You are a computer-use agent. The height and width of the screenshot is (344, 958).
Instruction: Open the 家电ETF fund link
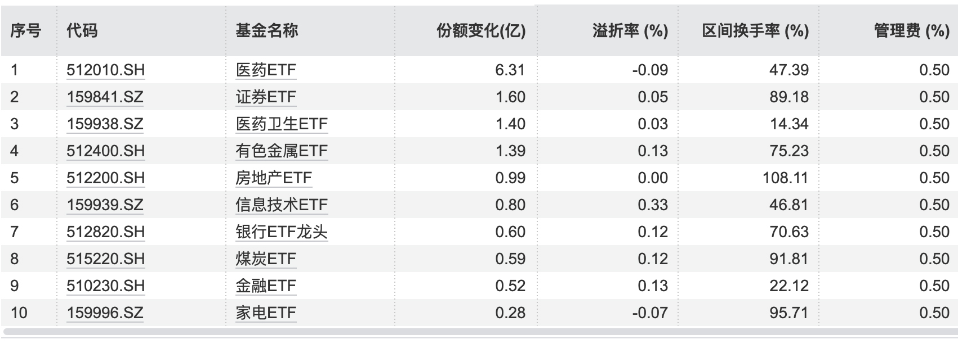266,313
